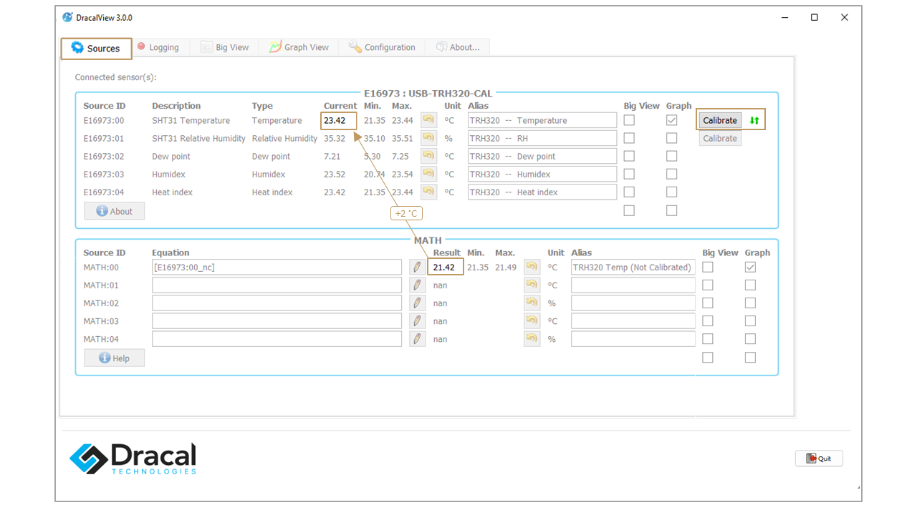This screenshot has width=917, height=515.
Task: Click the DracalView title bar icon
Action: tap(67, 17)
